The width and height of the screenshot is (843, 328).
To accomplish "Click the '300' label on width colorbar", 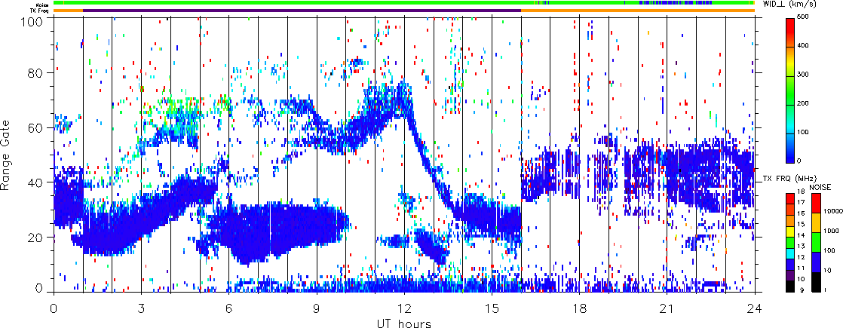I will pos(804,76).
